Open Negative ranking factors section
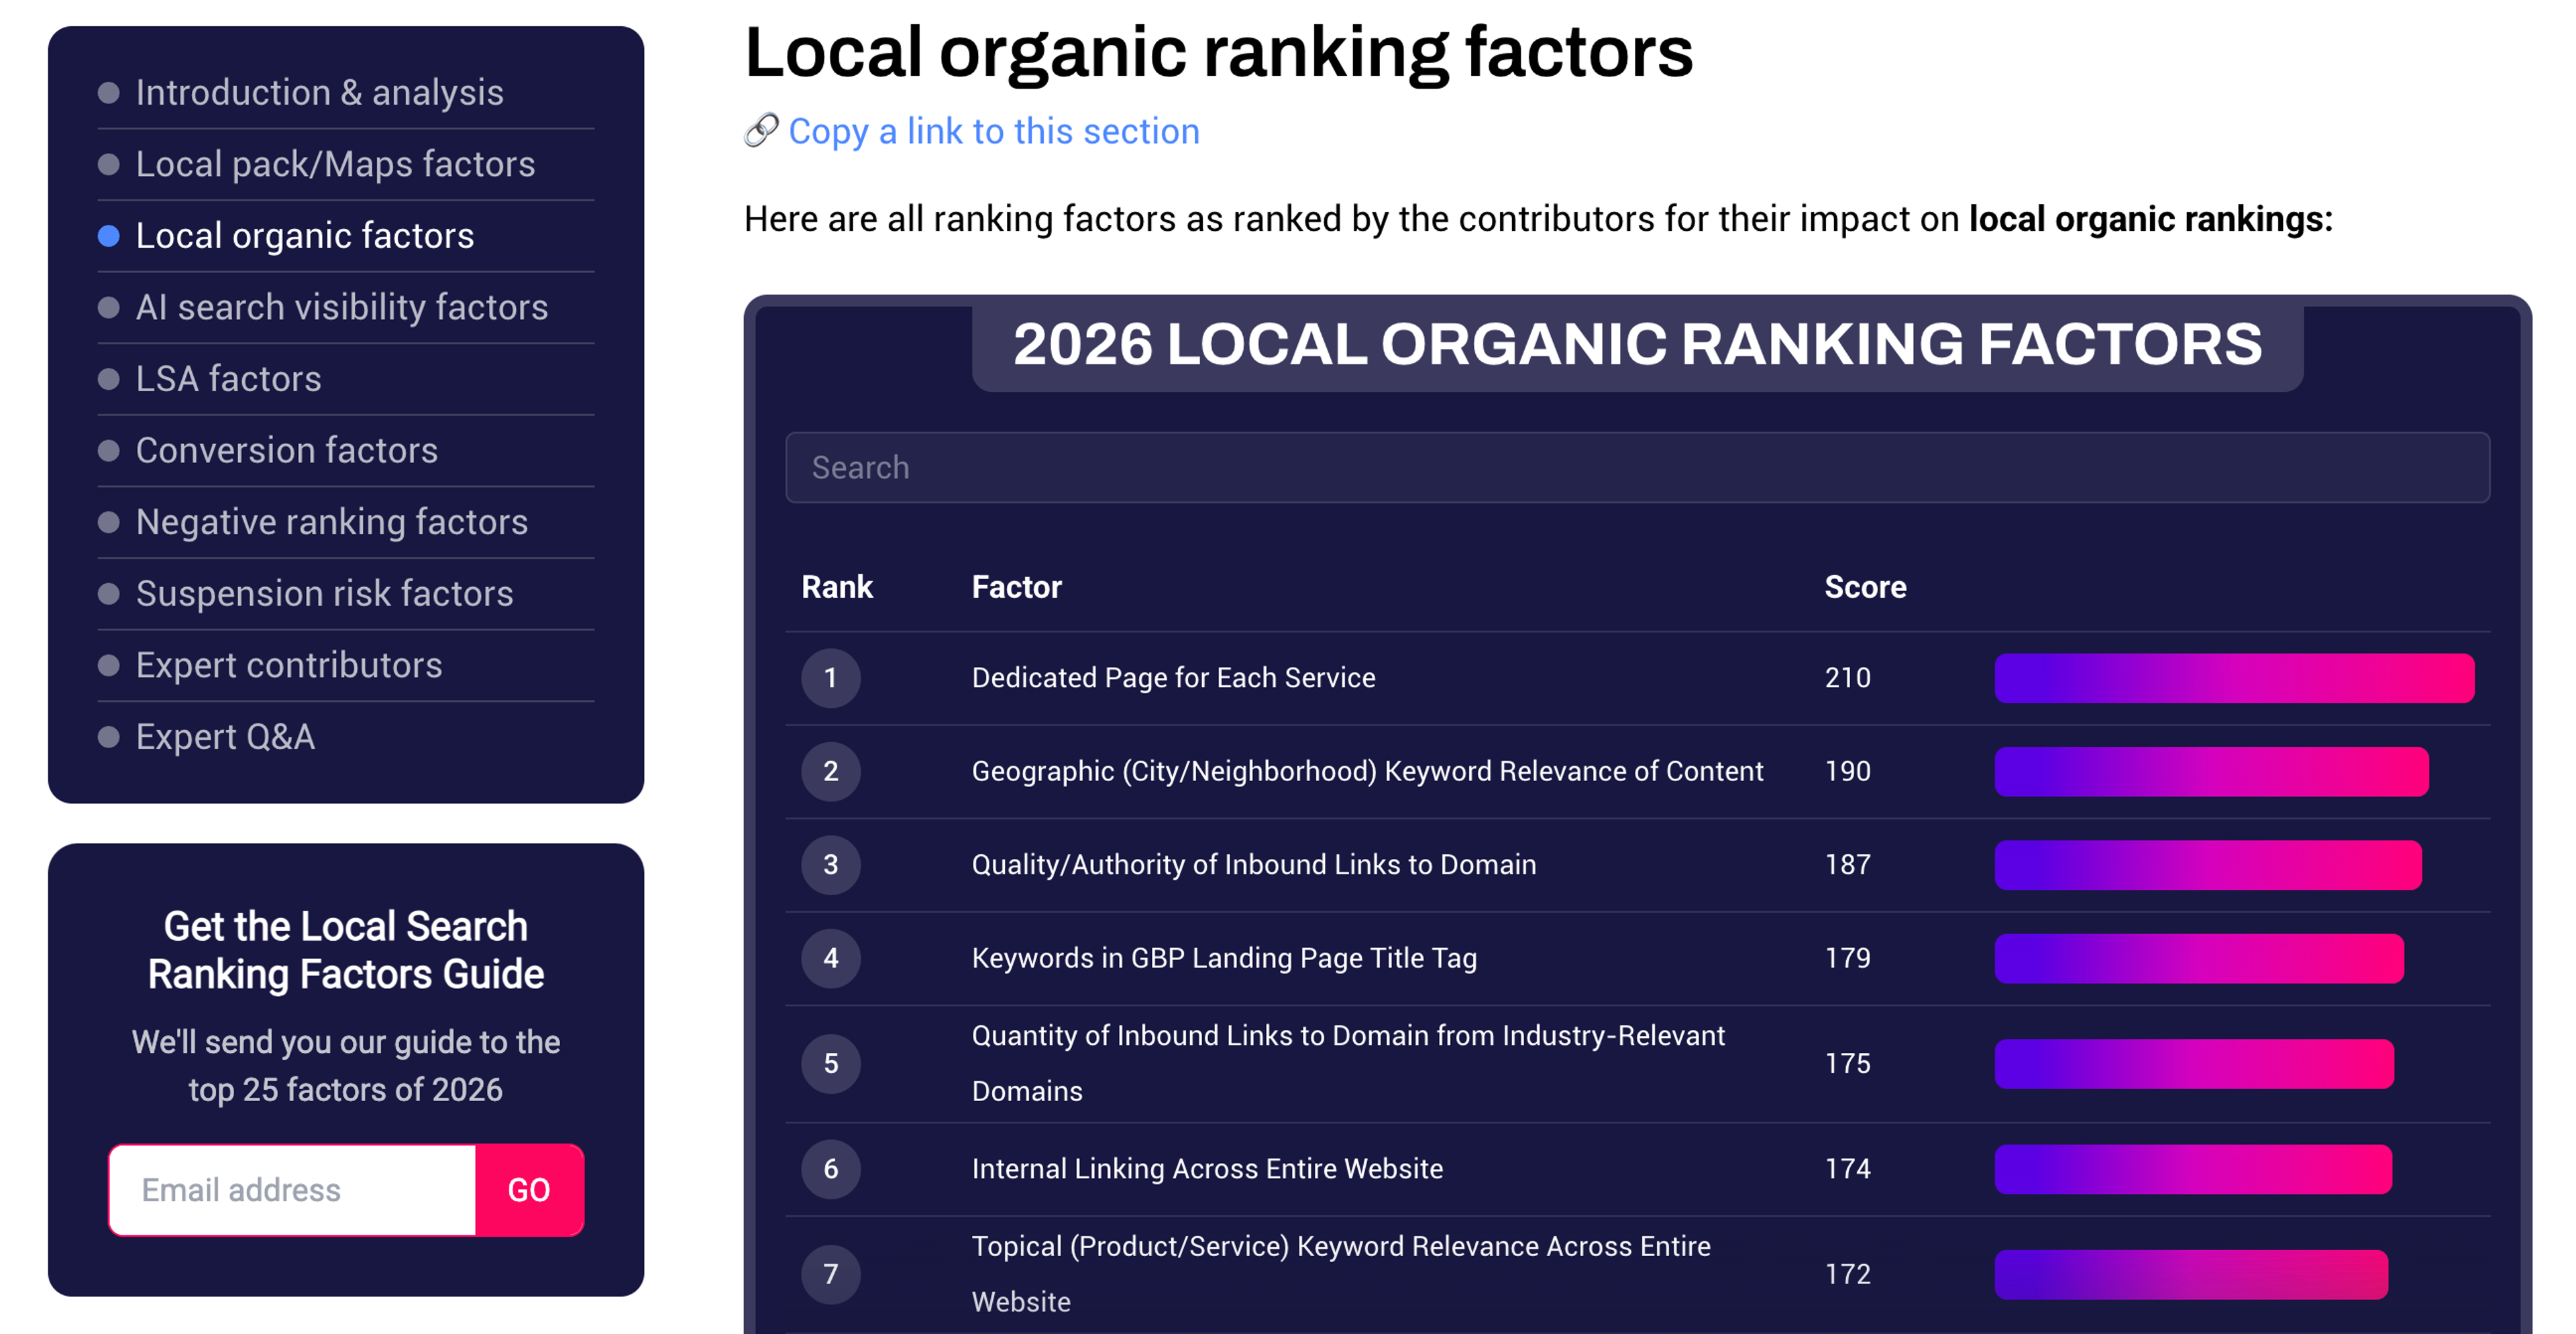 coord(331,522)
